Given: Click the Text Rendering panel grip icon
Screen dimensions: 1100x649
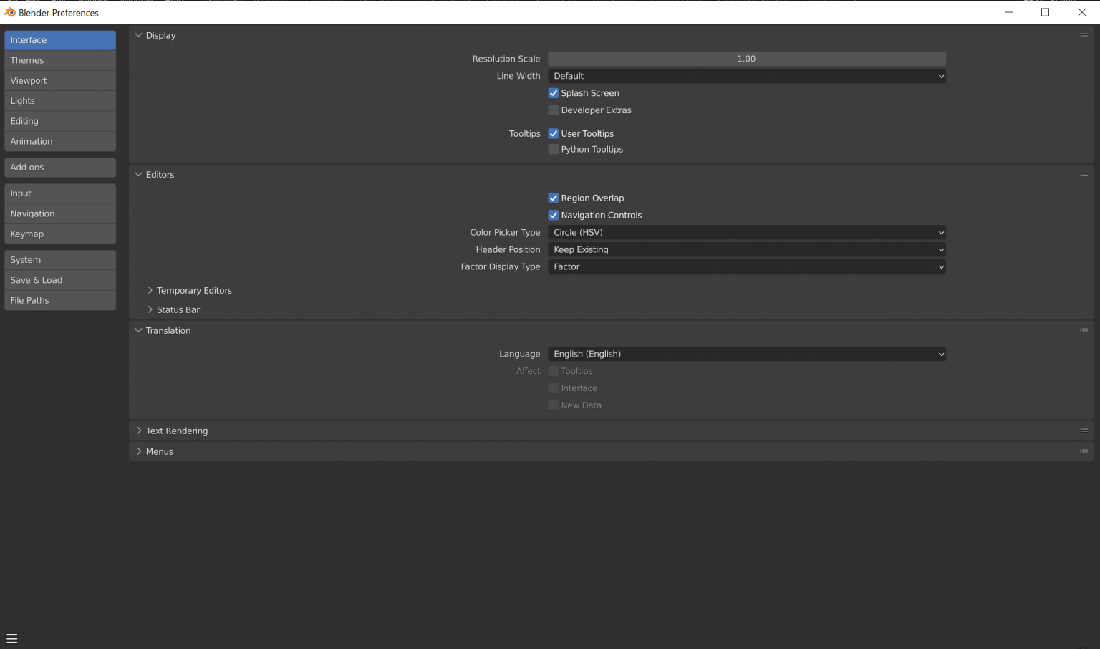Looking at the screenshot, I should pos(1084,431).
